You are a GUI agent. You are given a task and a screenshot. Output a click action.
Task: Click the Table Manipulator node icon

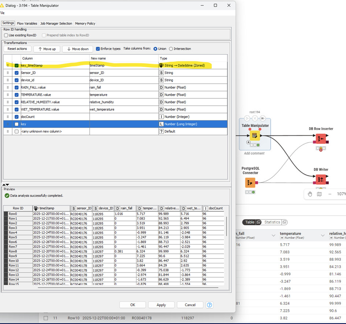(x=255, y=136)
